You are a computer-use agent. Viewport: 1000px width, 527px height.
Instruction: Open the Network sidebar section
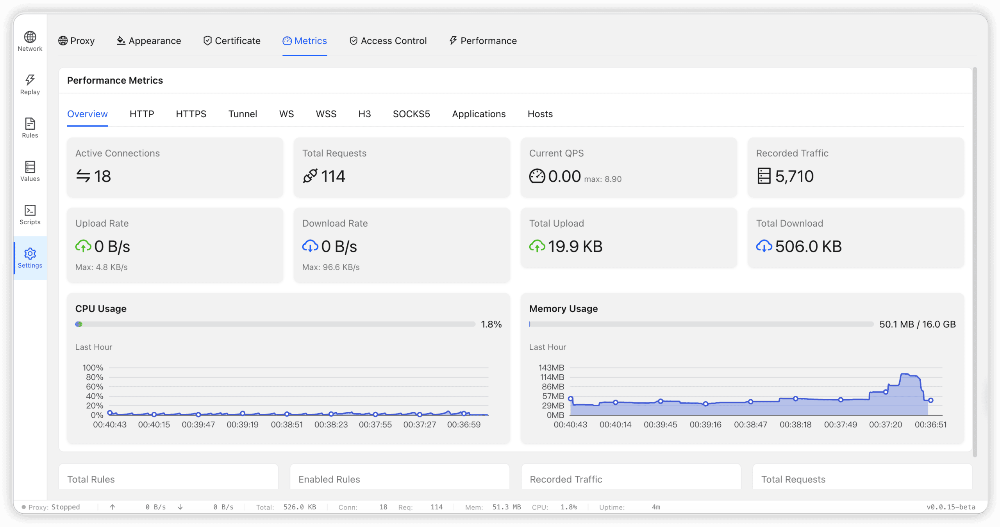tap(30, 41)
